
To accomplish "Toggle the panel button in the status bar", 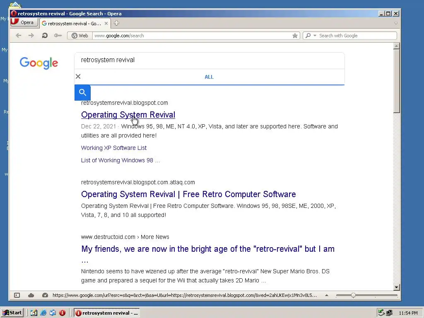I will pyautogui.click(x=17, y=295).
